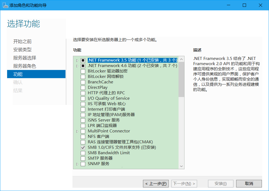This screenshot has height=191, width=269.
Task: Go to 开始之前 step
Action: coord(22,41)
